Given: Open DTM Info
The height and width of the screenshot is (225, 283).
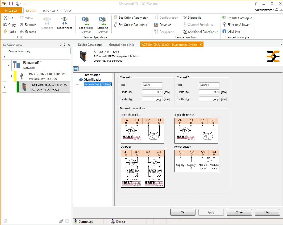Looking at the screenshot, I should (231, 32).
